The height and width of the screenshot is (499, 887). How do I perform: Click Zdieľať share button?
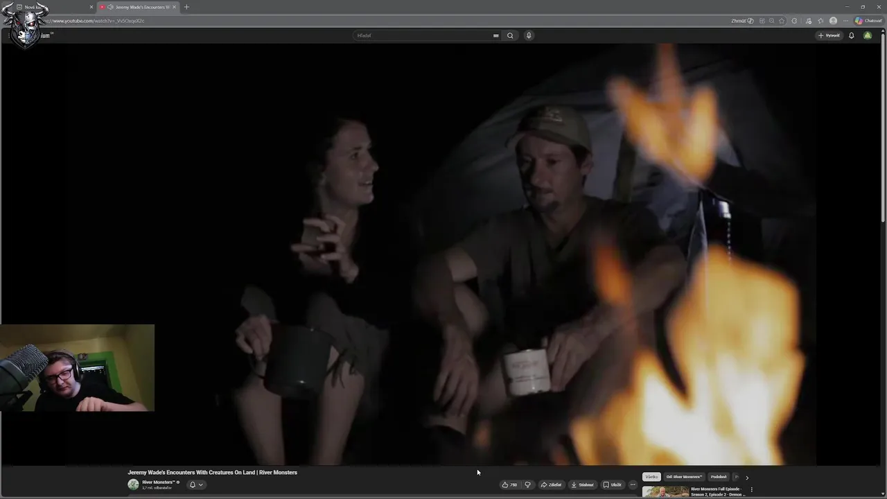[551, 484]
